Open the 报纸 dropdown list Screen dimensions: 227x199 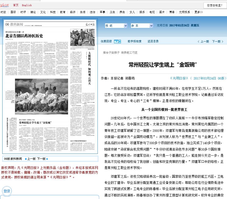(116, 26)
